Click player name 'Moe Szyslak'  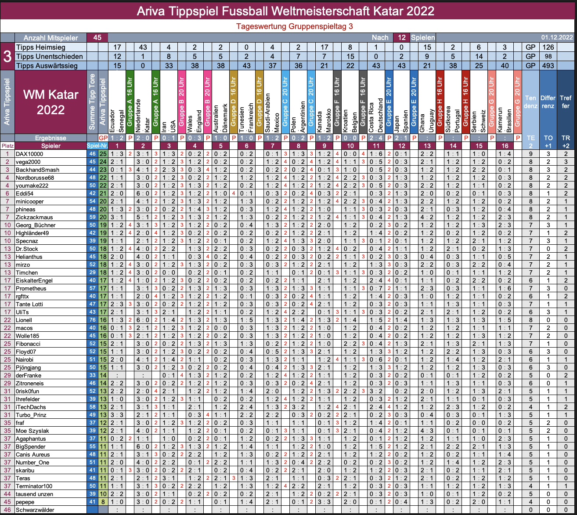pos(32,431)
